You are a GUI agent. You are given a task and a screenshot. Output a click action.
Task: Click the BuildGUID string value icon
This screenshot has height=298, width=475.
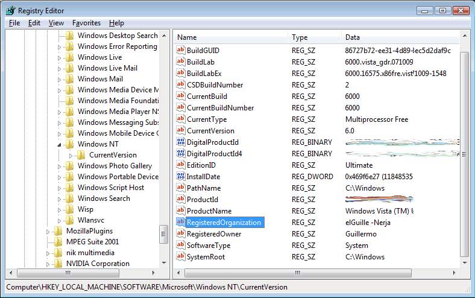pos(181,50)
